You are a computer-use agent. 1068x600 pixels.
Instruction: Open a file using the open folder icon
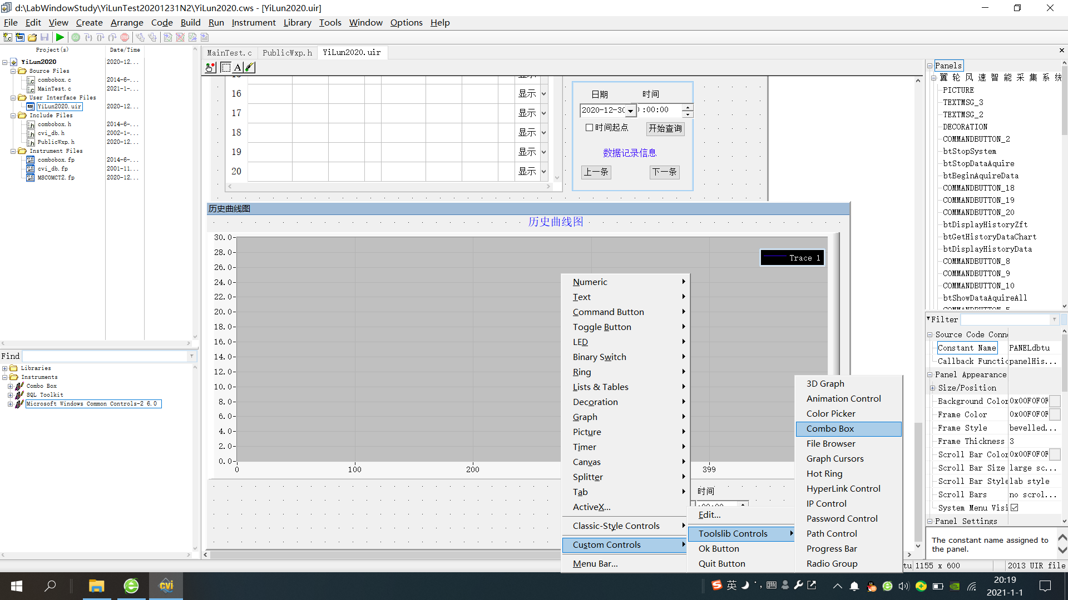tap(32, 37)
